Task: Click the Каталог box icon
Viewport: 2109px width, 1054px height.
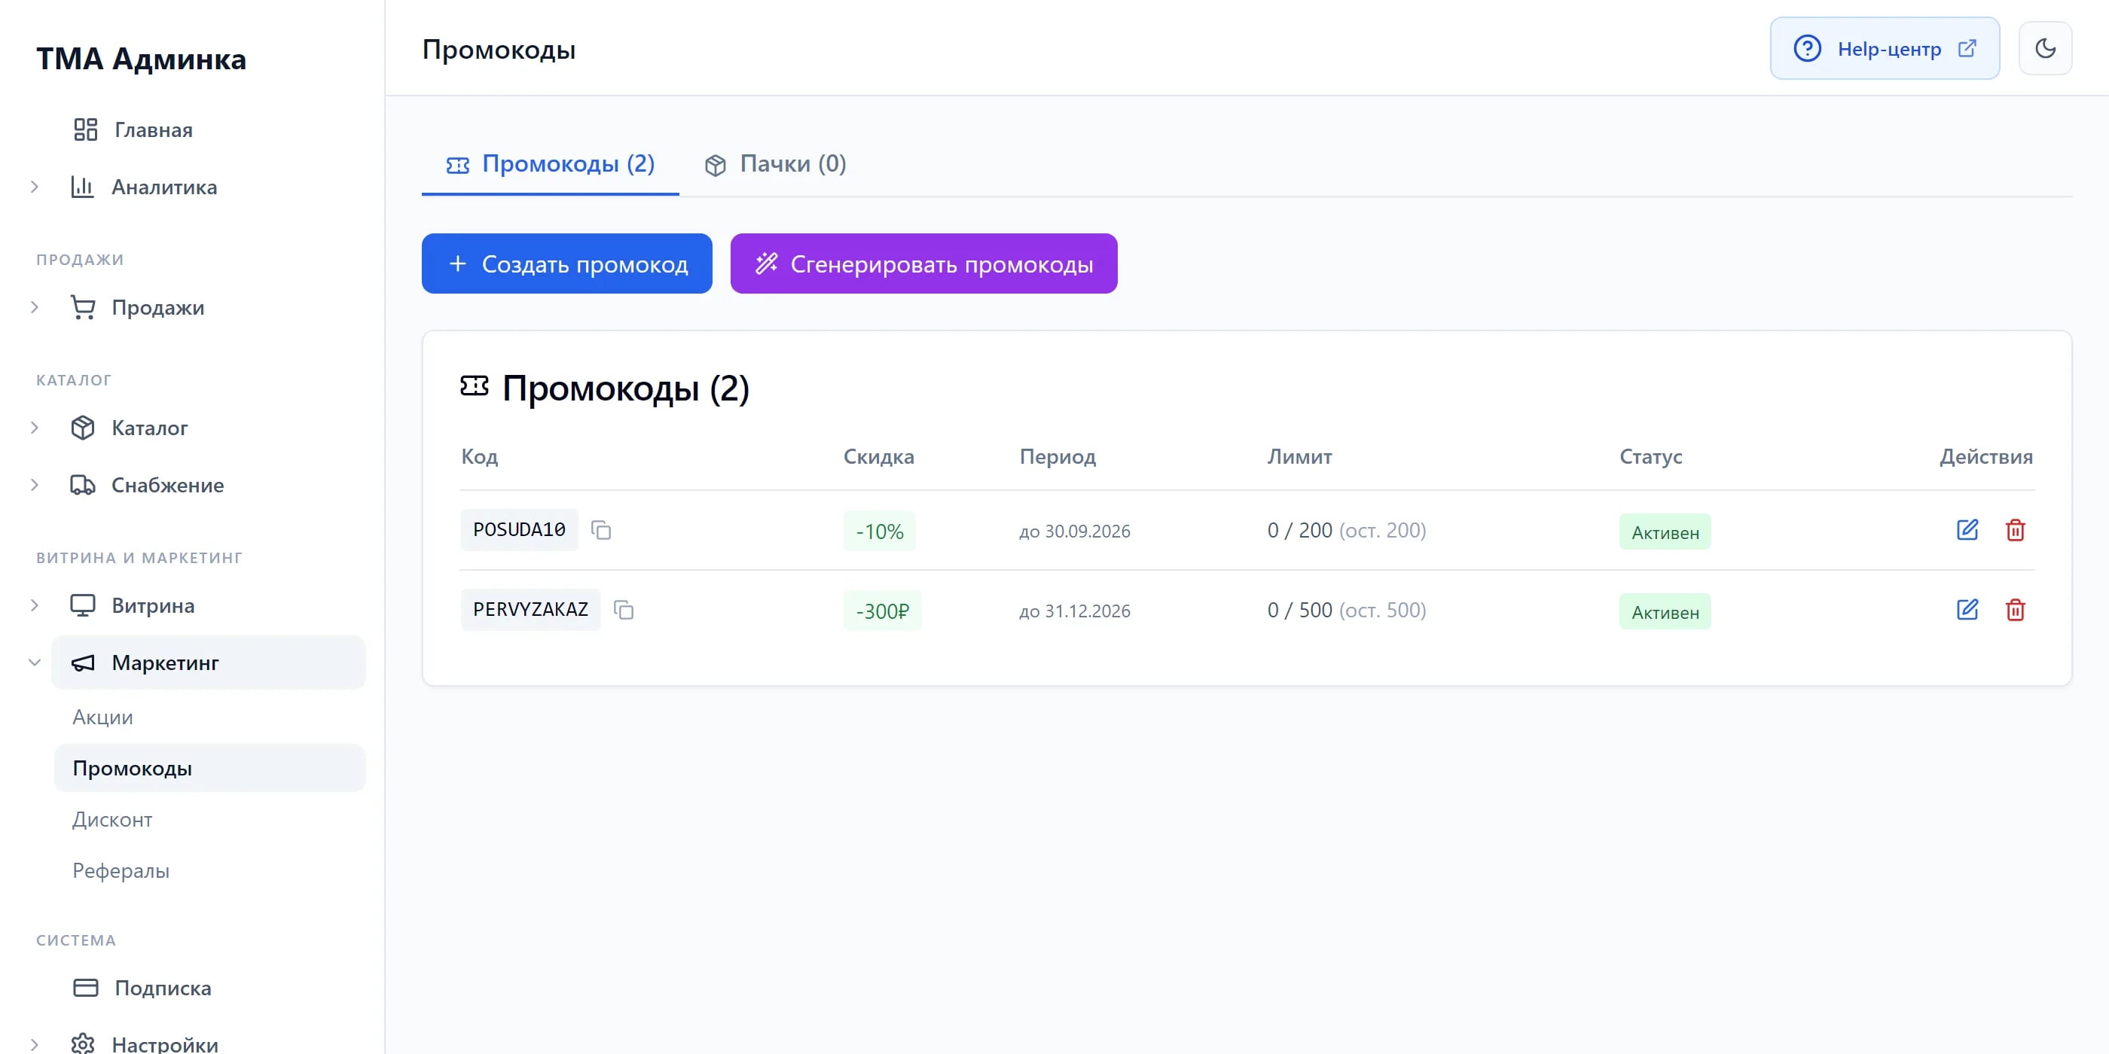Action: 83,428
